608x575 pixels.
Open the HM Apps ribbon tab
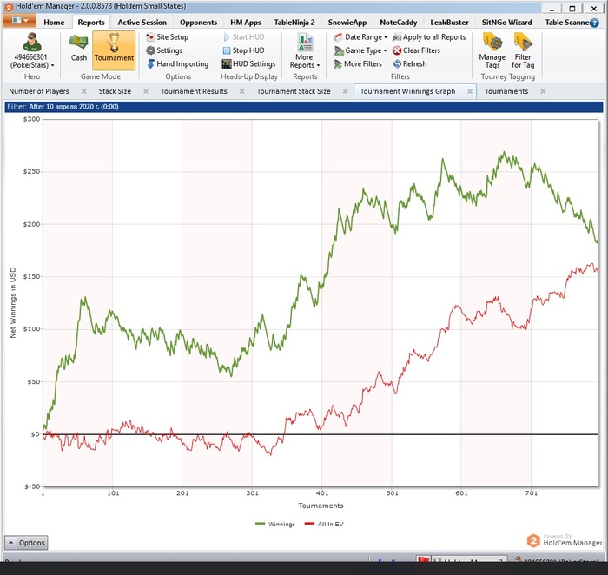[x=246, y=23]
